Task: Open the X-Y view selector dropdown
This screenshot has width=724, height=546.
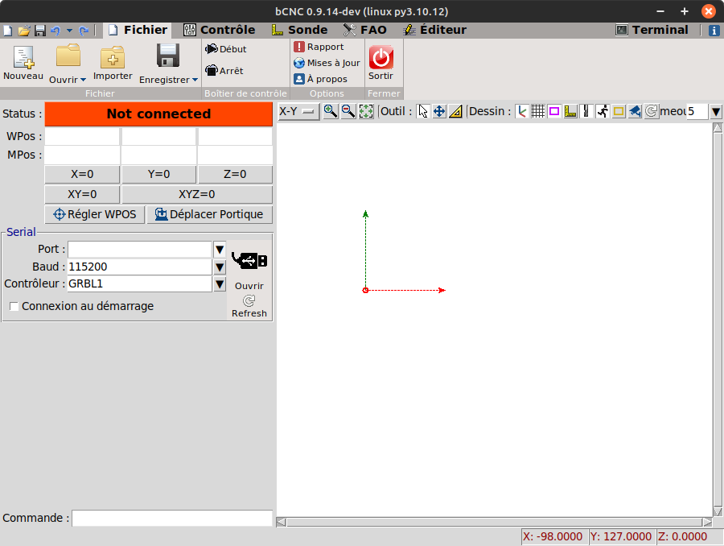Action: click(x=298, y=112)
